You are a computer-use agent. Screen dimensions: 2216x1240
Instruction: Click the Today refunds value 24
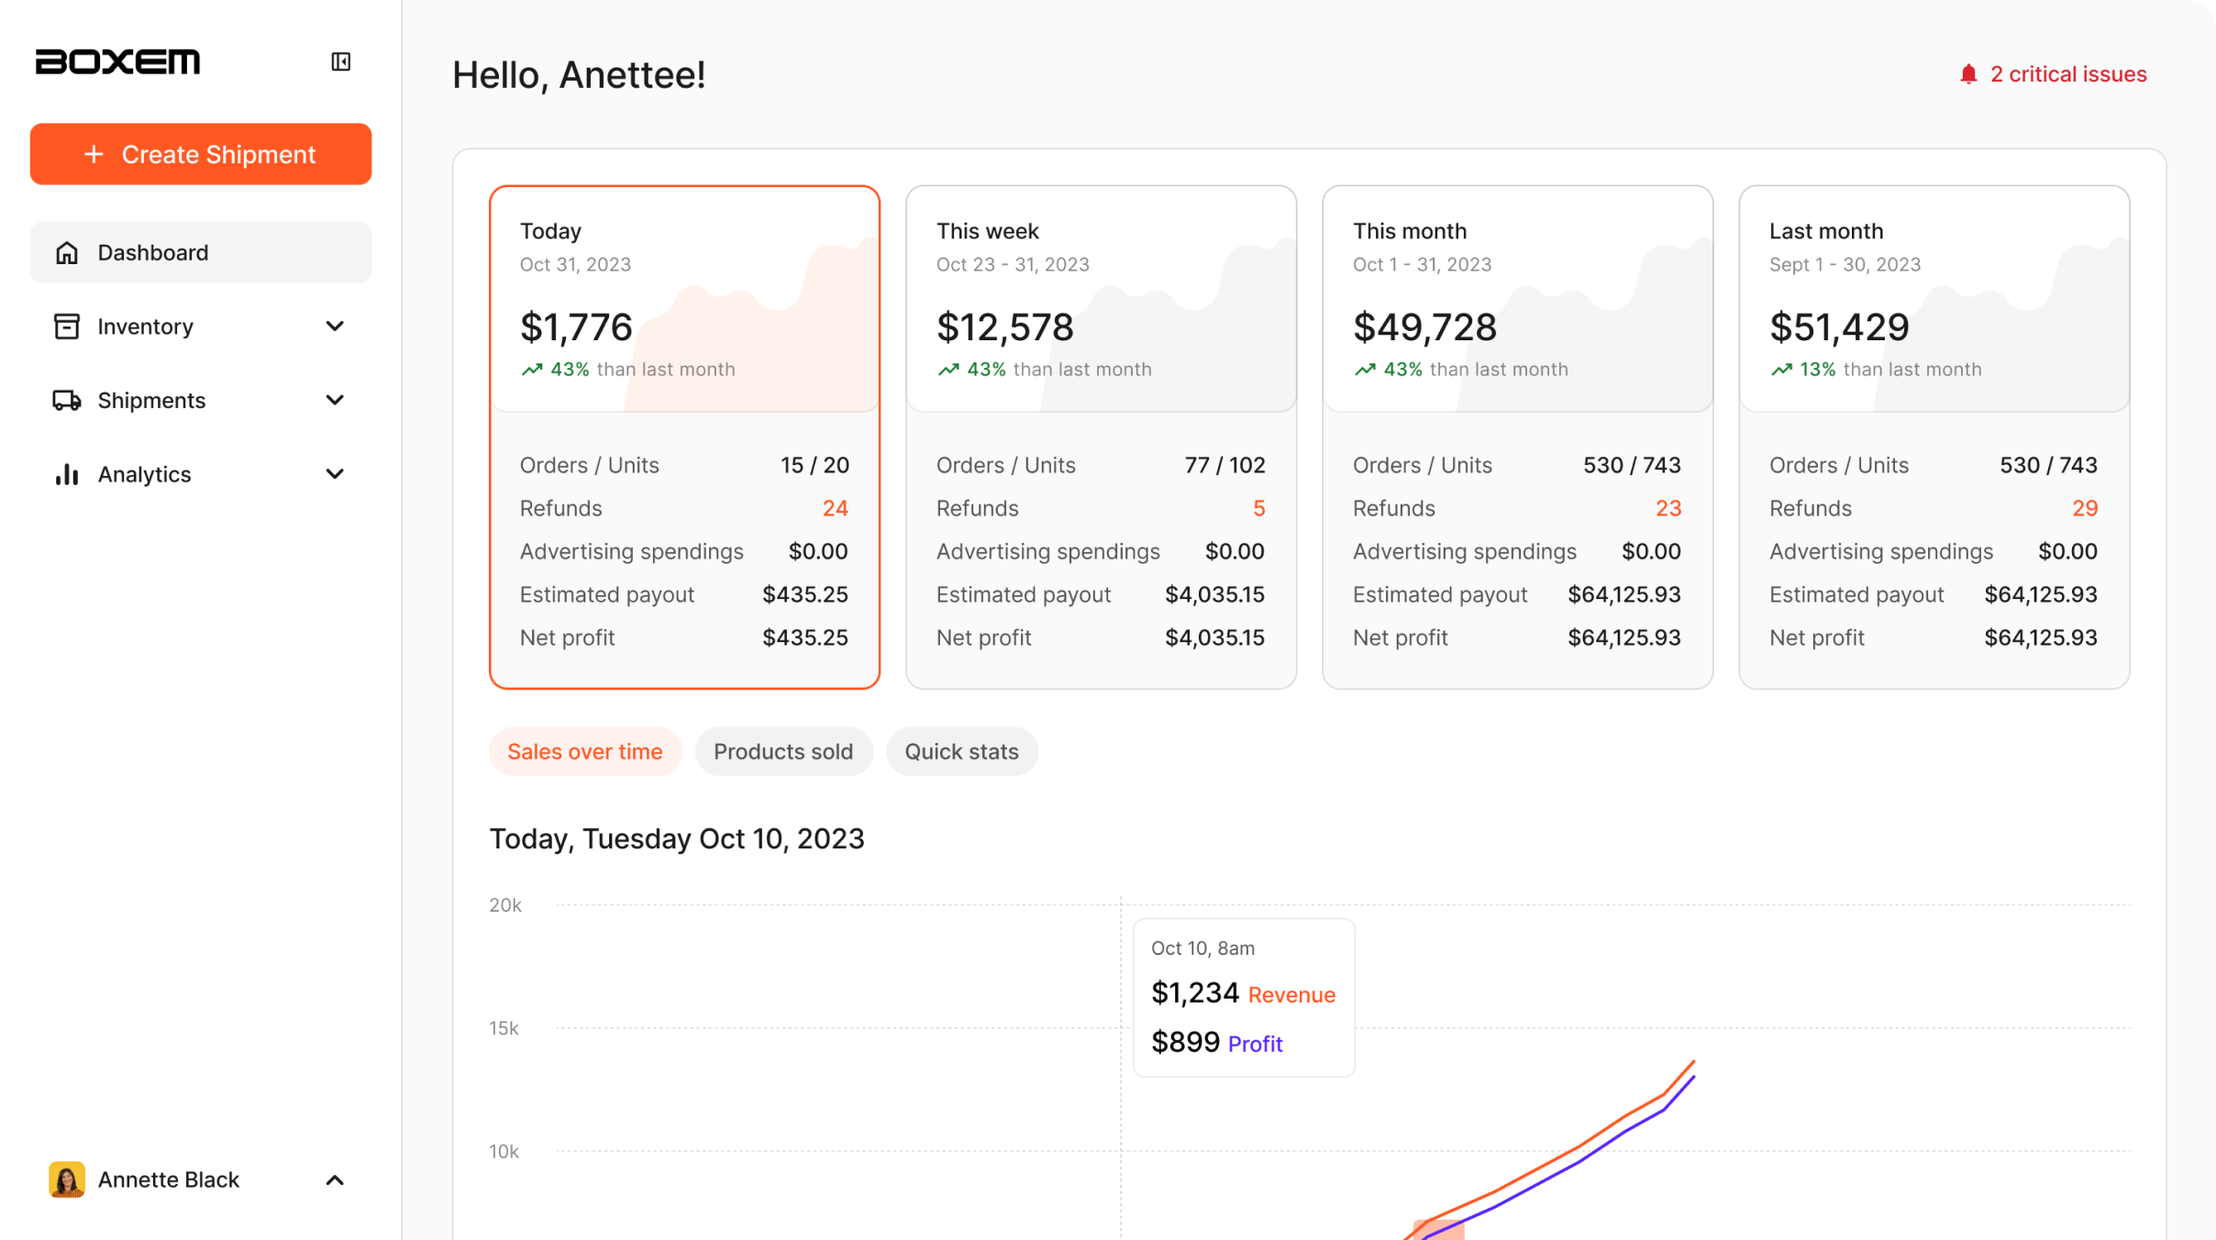[835, 508]
